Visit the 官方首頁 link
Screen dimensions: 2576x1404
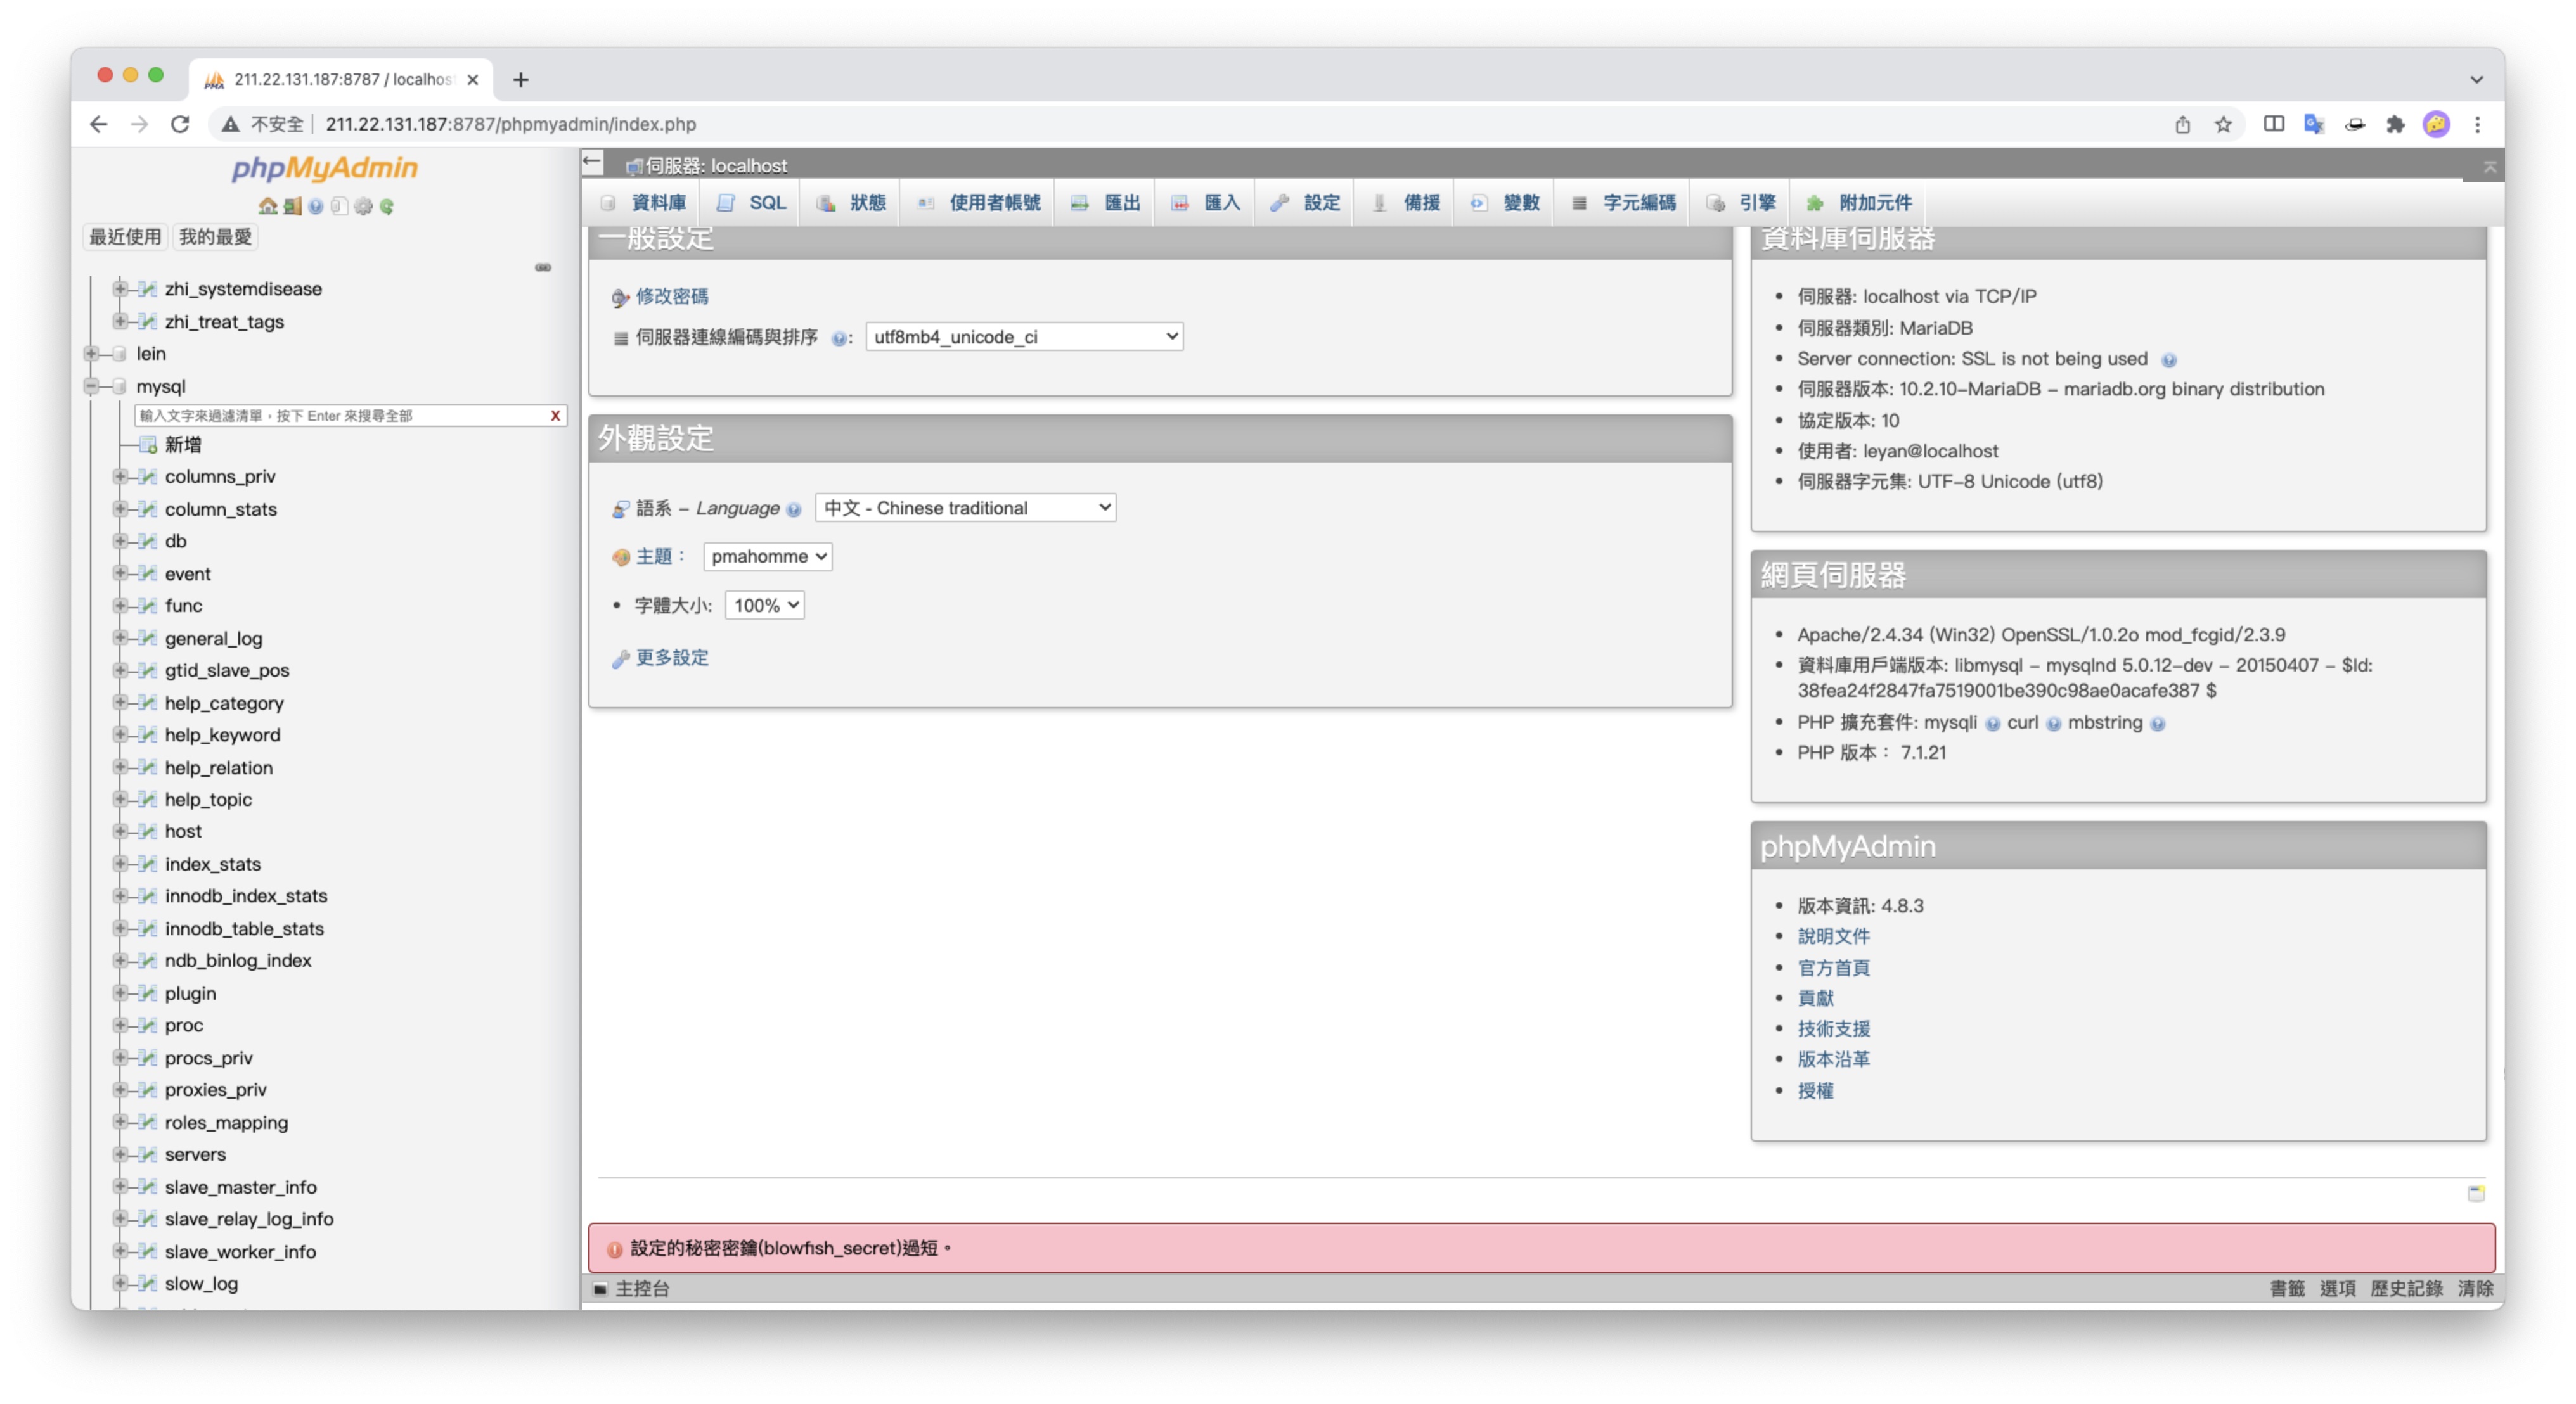point(1833,967)
